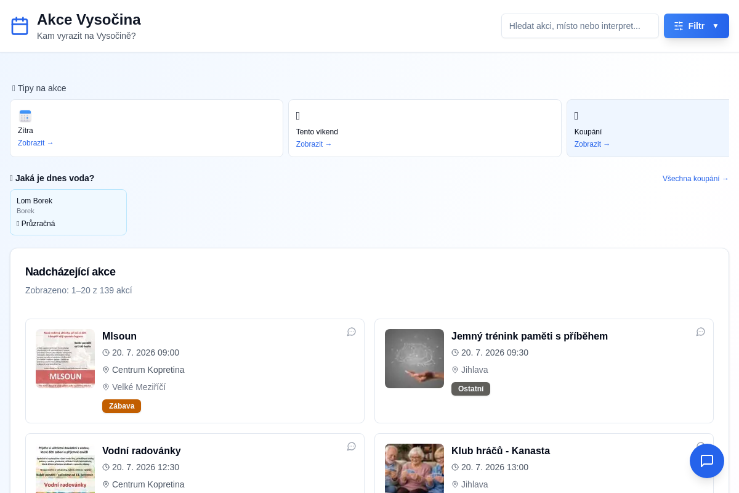This screenshot has width=739, height=493.
Task: Click comment icon on Jemný trénink paměti card
Action: tap(701, 332)
